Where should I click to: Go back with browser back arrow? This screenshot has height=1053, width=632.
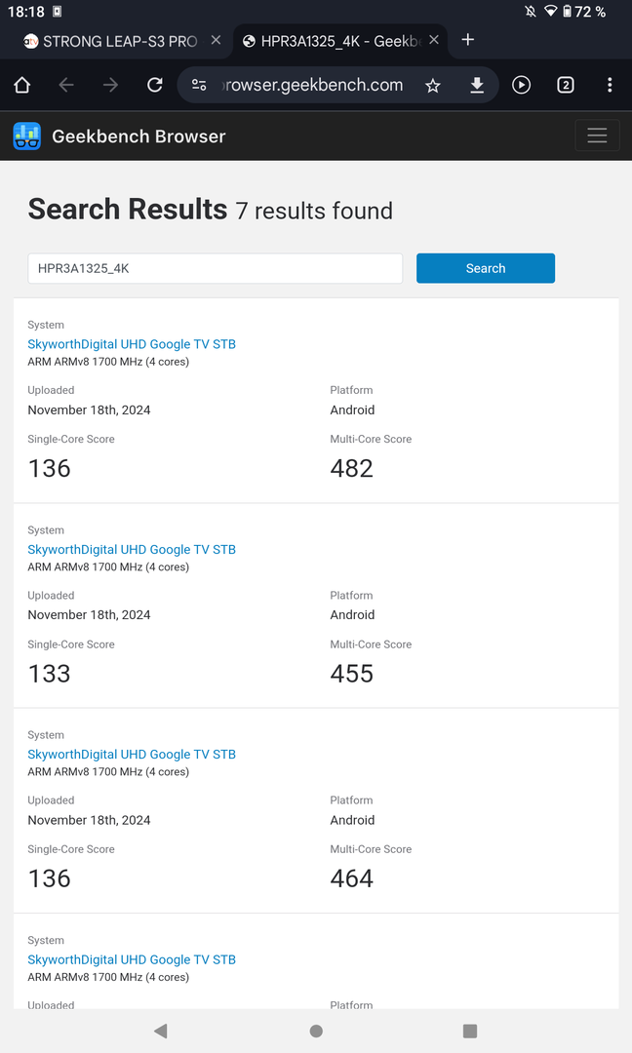(x=66, y=85)
